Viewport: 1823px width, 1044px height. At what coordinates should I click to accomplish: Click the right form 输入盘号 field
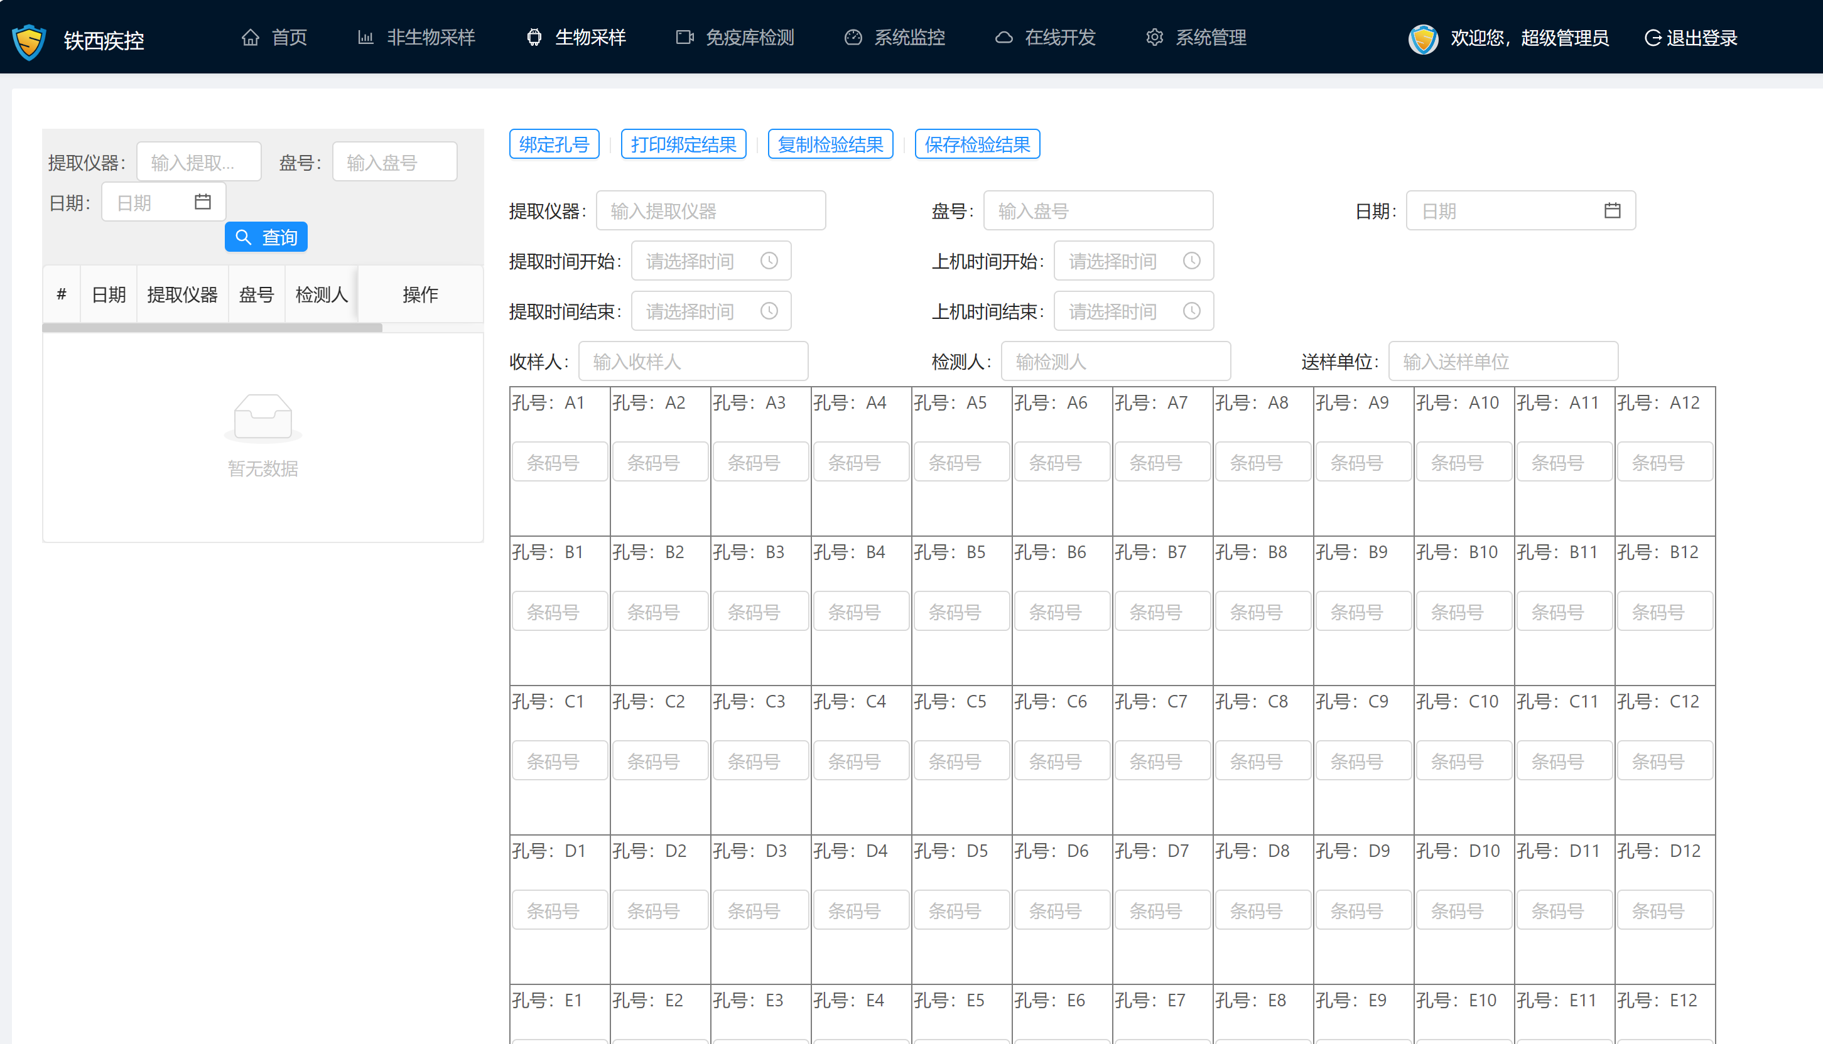click(1098, 210)
